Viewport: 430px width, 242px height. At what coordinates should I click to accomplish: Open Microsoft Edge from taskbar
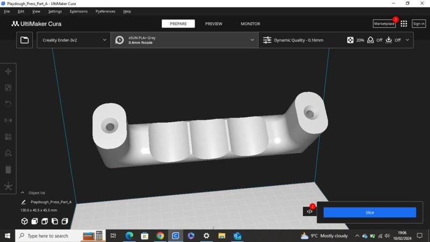coord(129,236)
